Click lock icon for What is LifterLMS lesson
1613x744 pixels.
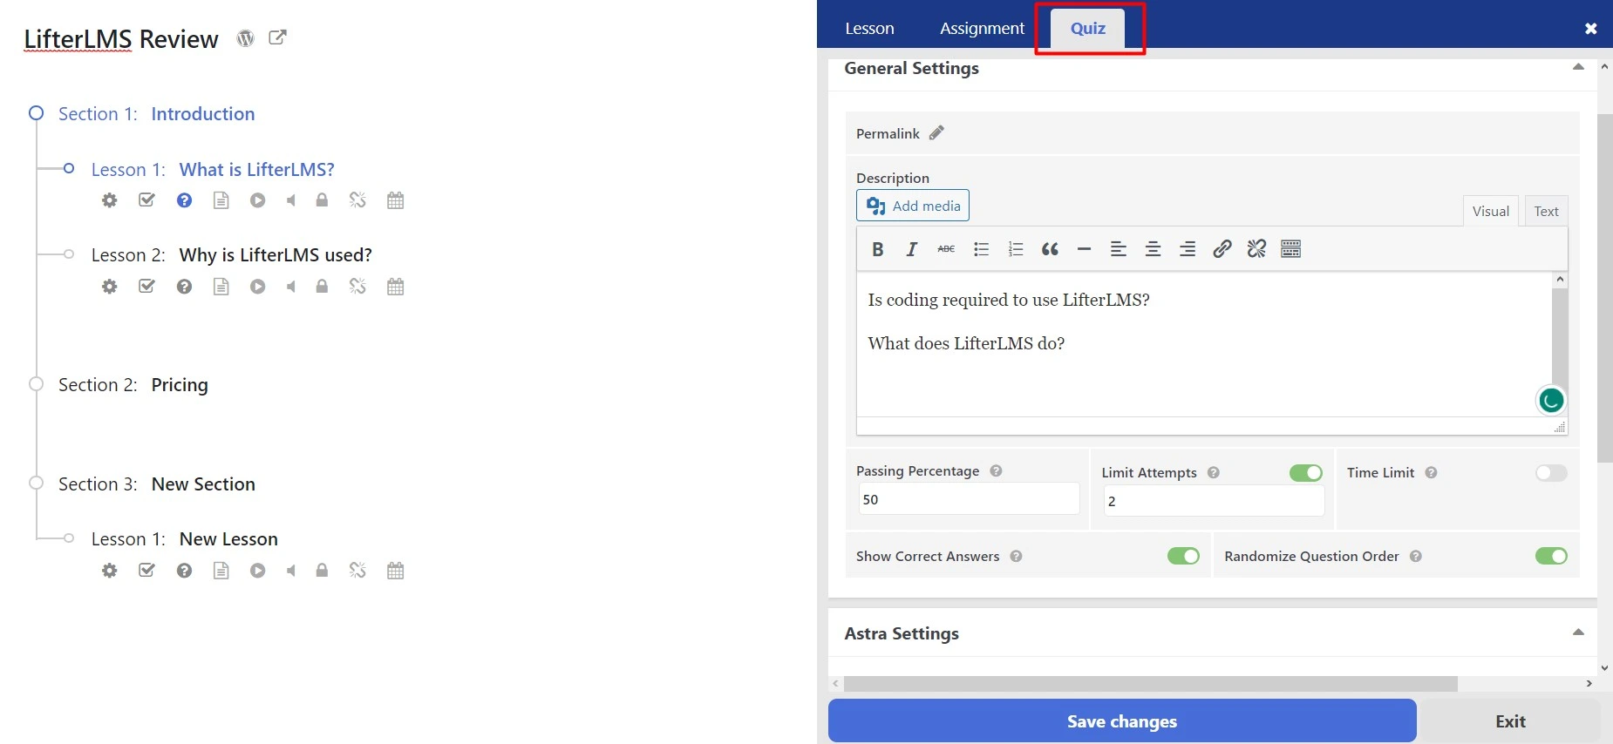pos(322,200)
